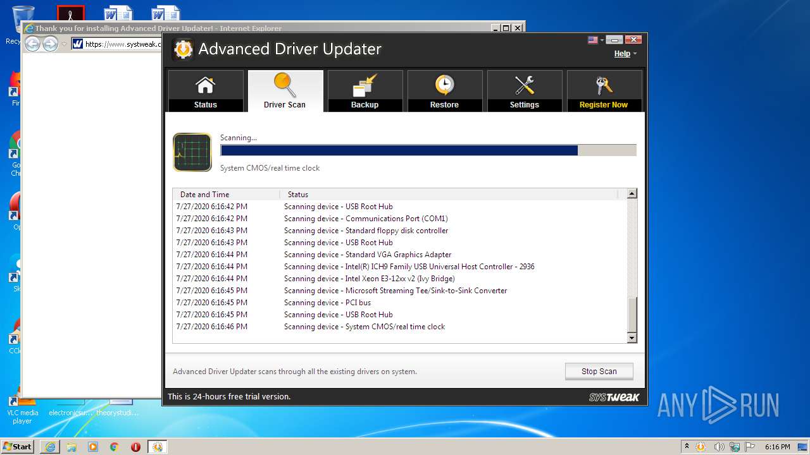
Task: Click Register Now tab
Action: tap(604, 91)
